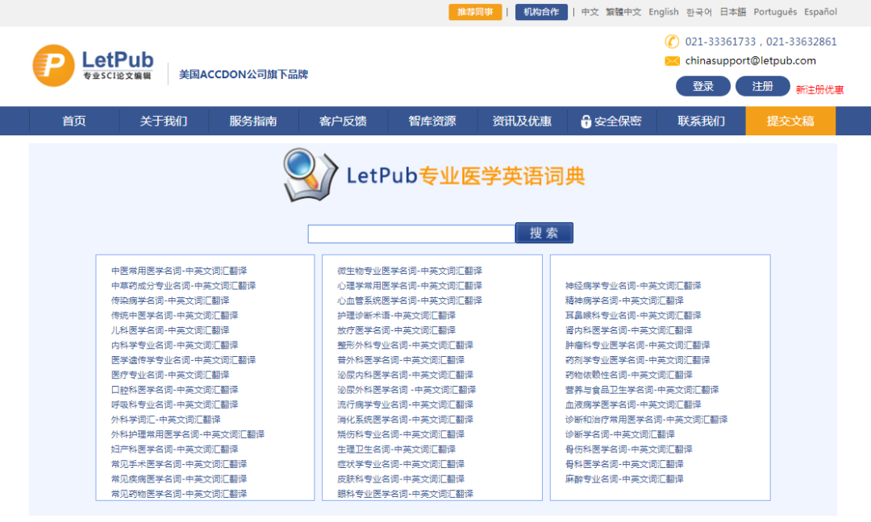Click the 搜索 search button
Viewport: 871px width, 522px height.
(544, 233)
